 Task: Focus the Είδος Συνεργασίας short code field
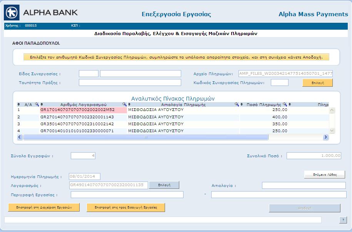click(89, 74)
